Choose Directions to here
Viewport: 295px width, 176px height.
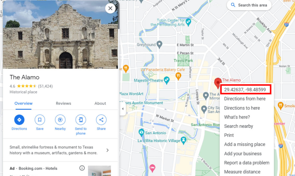tap(242, 108)
